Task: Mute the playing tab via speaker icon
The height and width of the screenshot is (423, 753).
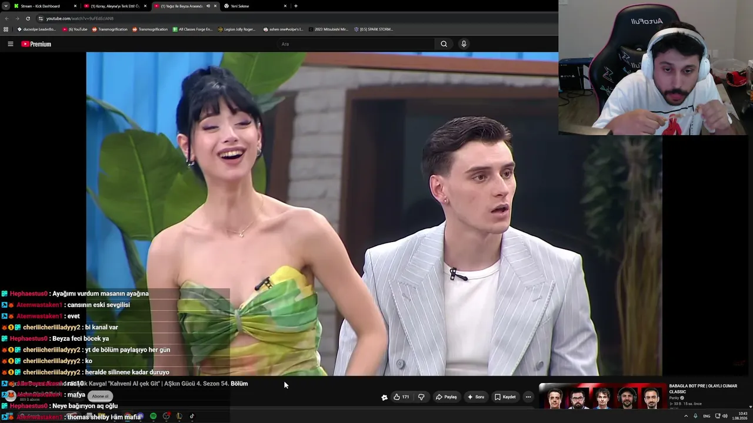Action: [x=208, y=6]
